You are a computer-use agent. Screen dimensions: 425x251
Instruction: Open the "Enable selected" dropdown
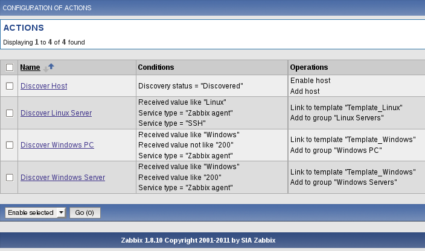[x=35, y=212]
